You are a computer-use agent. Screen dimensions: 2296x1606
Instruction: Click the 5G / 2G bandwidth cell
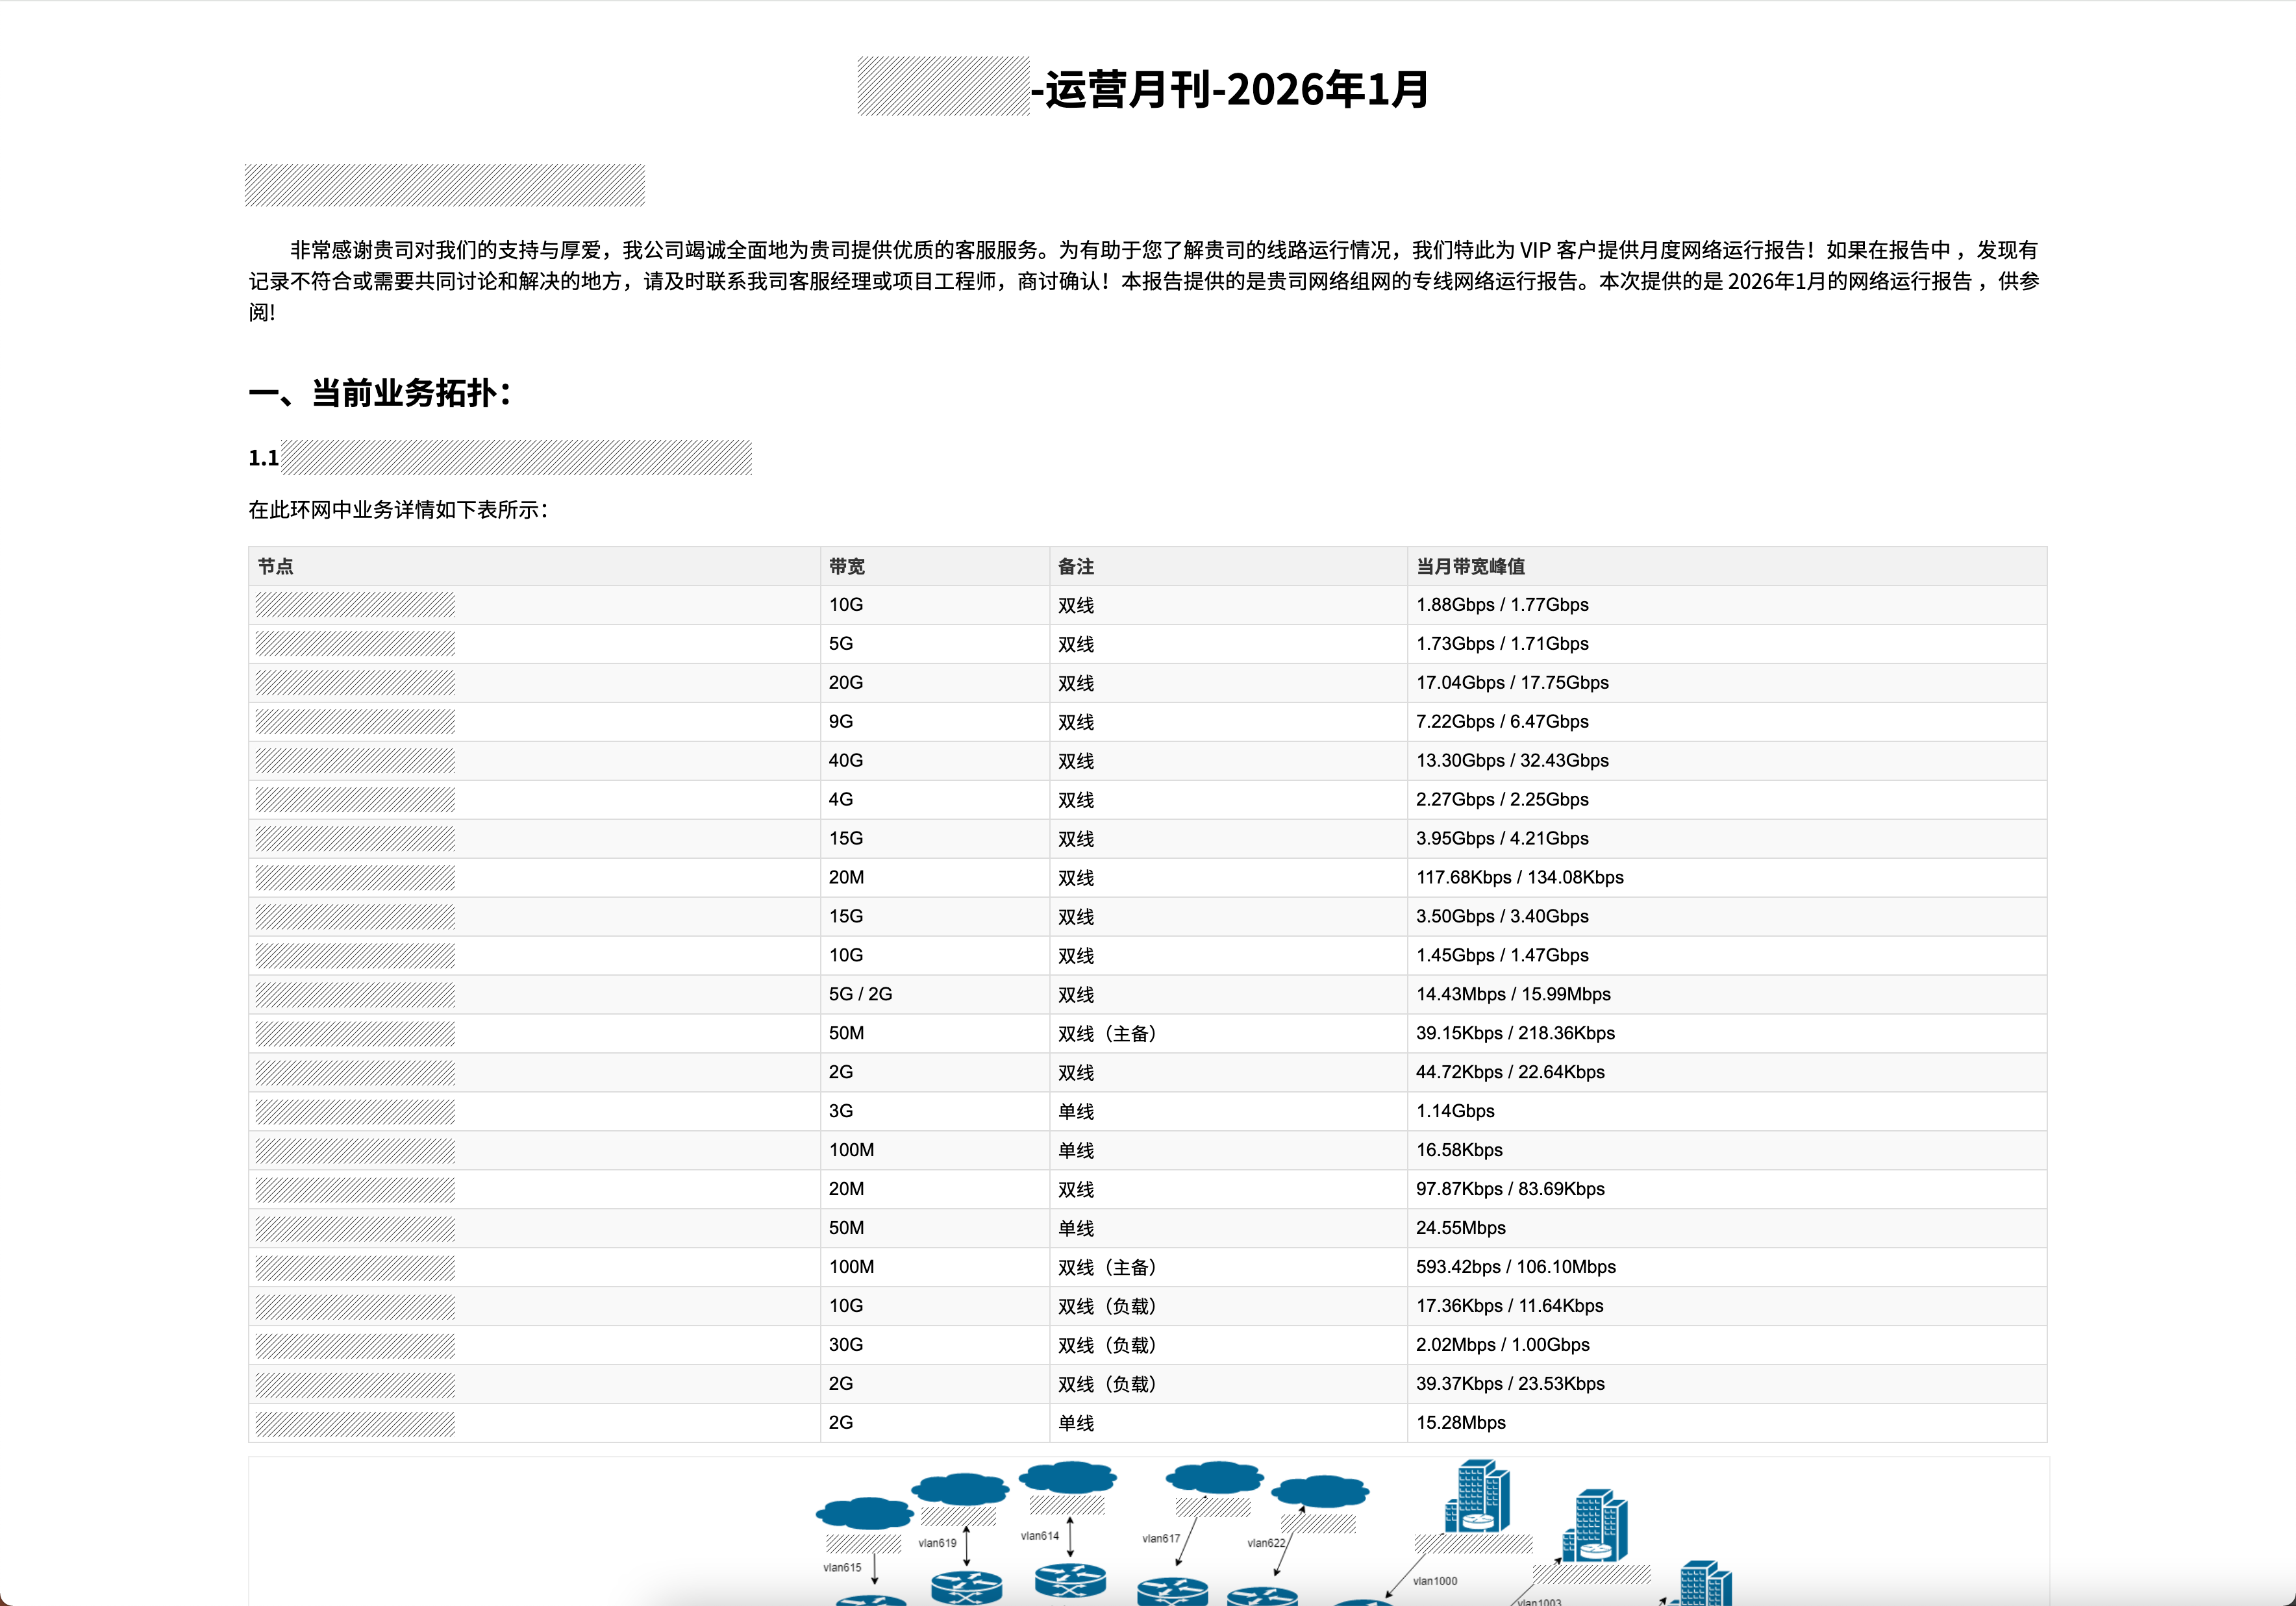860,994
